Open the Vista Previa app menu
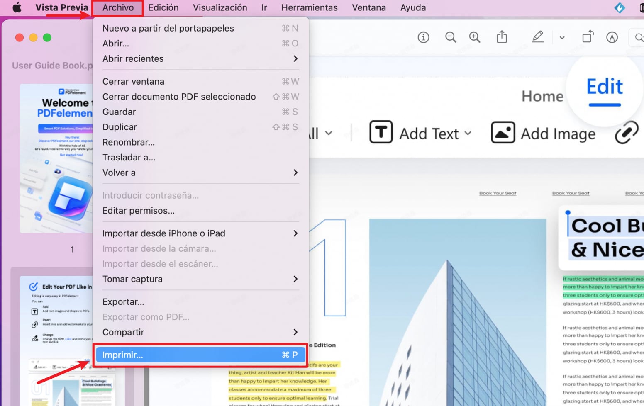 pos(62,7)
